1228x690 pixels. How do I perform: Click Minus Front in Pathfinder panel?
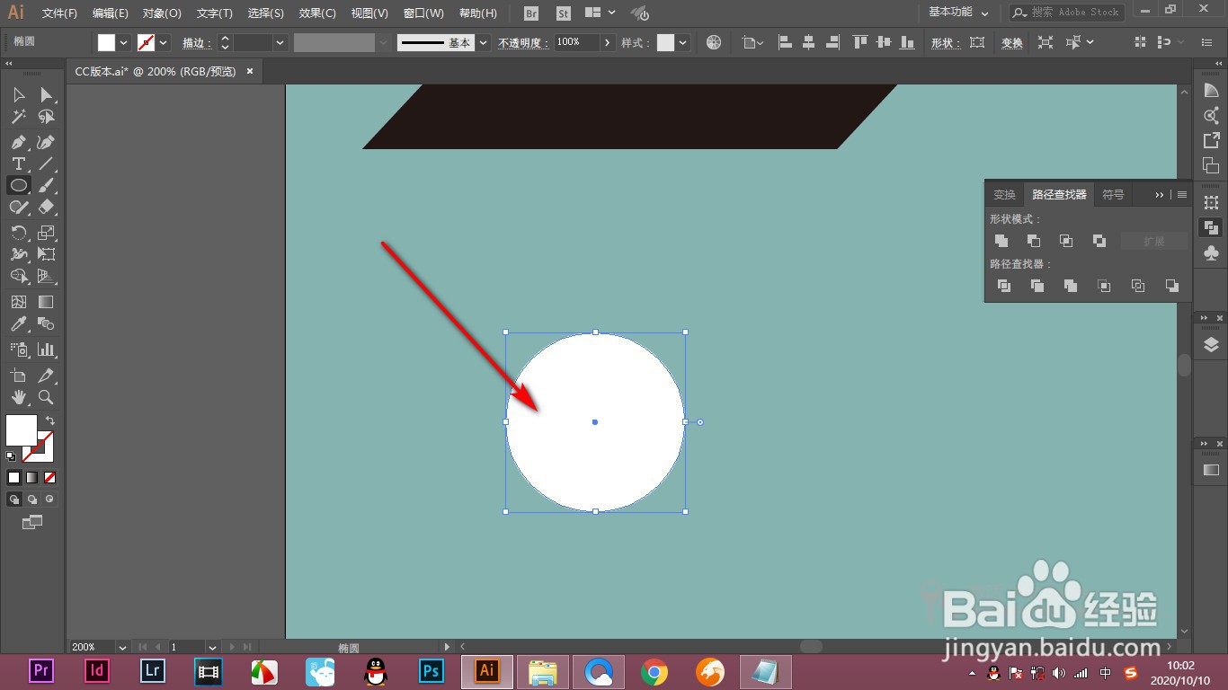click(x=1034, y=241)
